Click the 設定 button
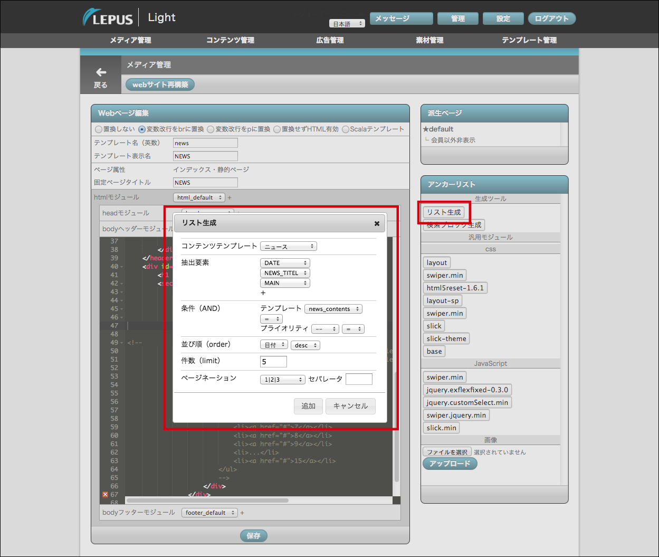The image size is (659, 557). (503, 18)
